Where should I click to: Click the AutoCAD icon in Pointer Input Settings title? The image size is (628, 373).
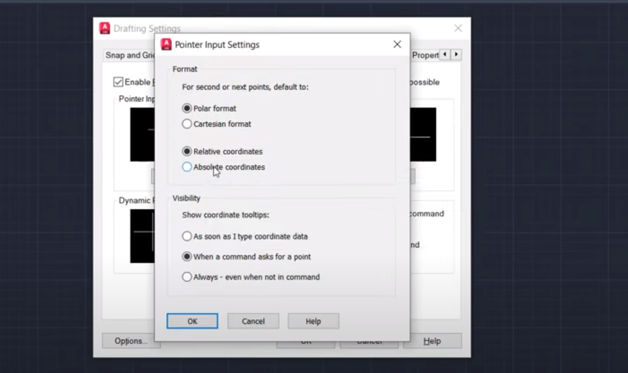(x=166, y=44)
